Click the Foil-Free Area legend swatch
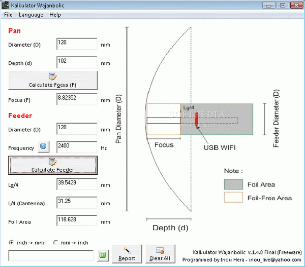 [x=233, y=198]
